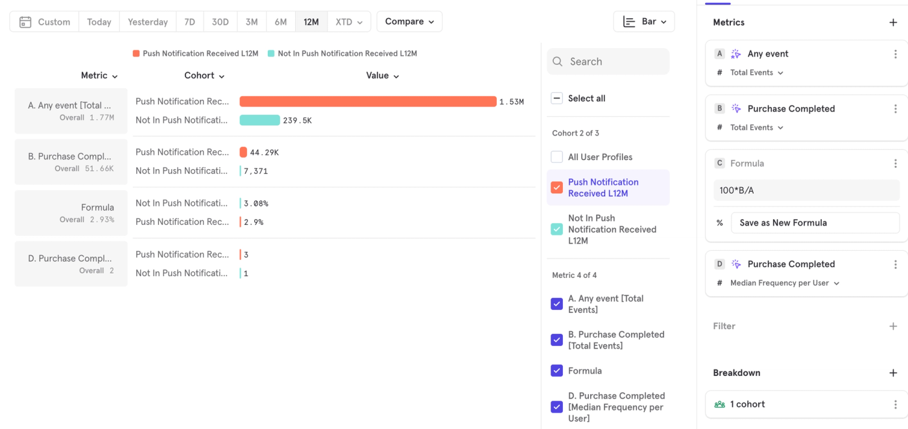Open the Bar chart type dropdown

point(644,21)
